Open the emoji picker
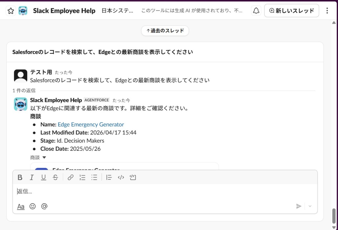 point(33,206)
